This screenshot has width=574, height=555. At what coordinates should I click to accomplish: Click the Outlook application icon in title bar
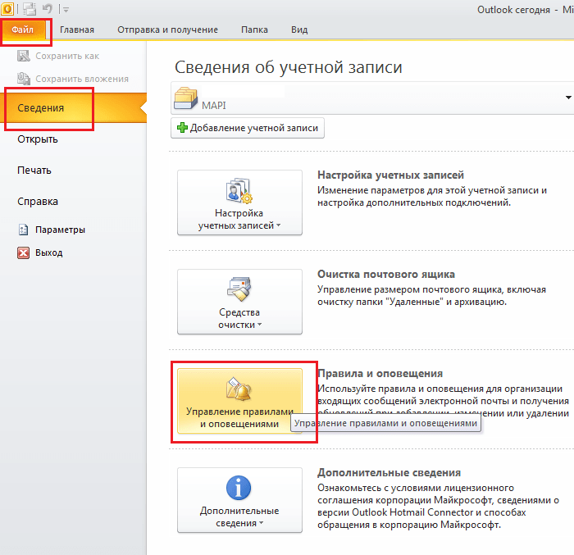point(7,8)
